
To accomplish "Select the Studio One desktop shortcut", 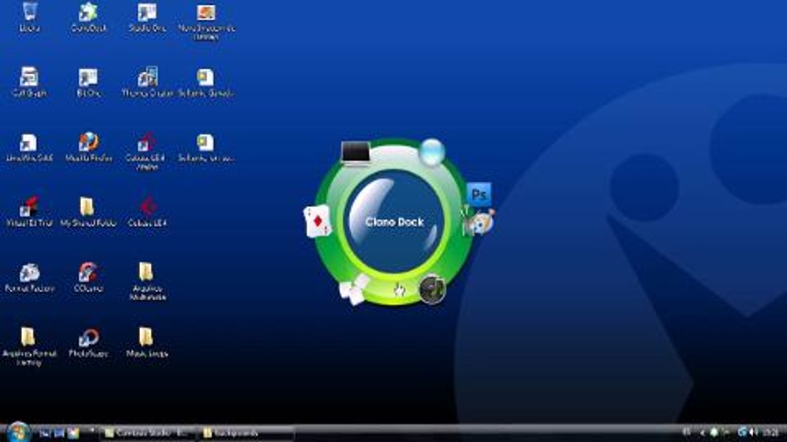I will pos(148,17).
